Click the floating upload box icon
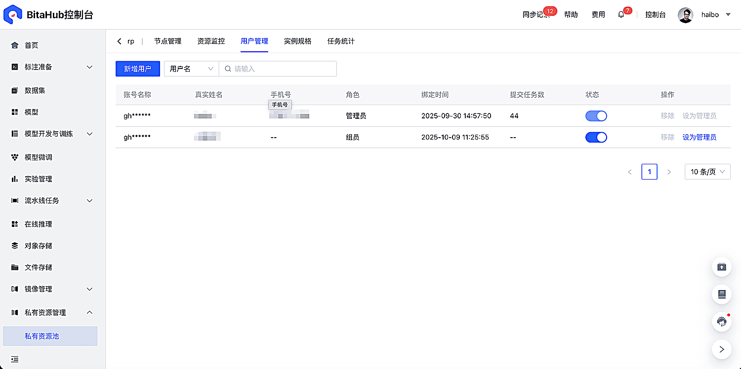This screenshot has height=369, width=741. (x=722, y=267)
